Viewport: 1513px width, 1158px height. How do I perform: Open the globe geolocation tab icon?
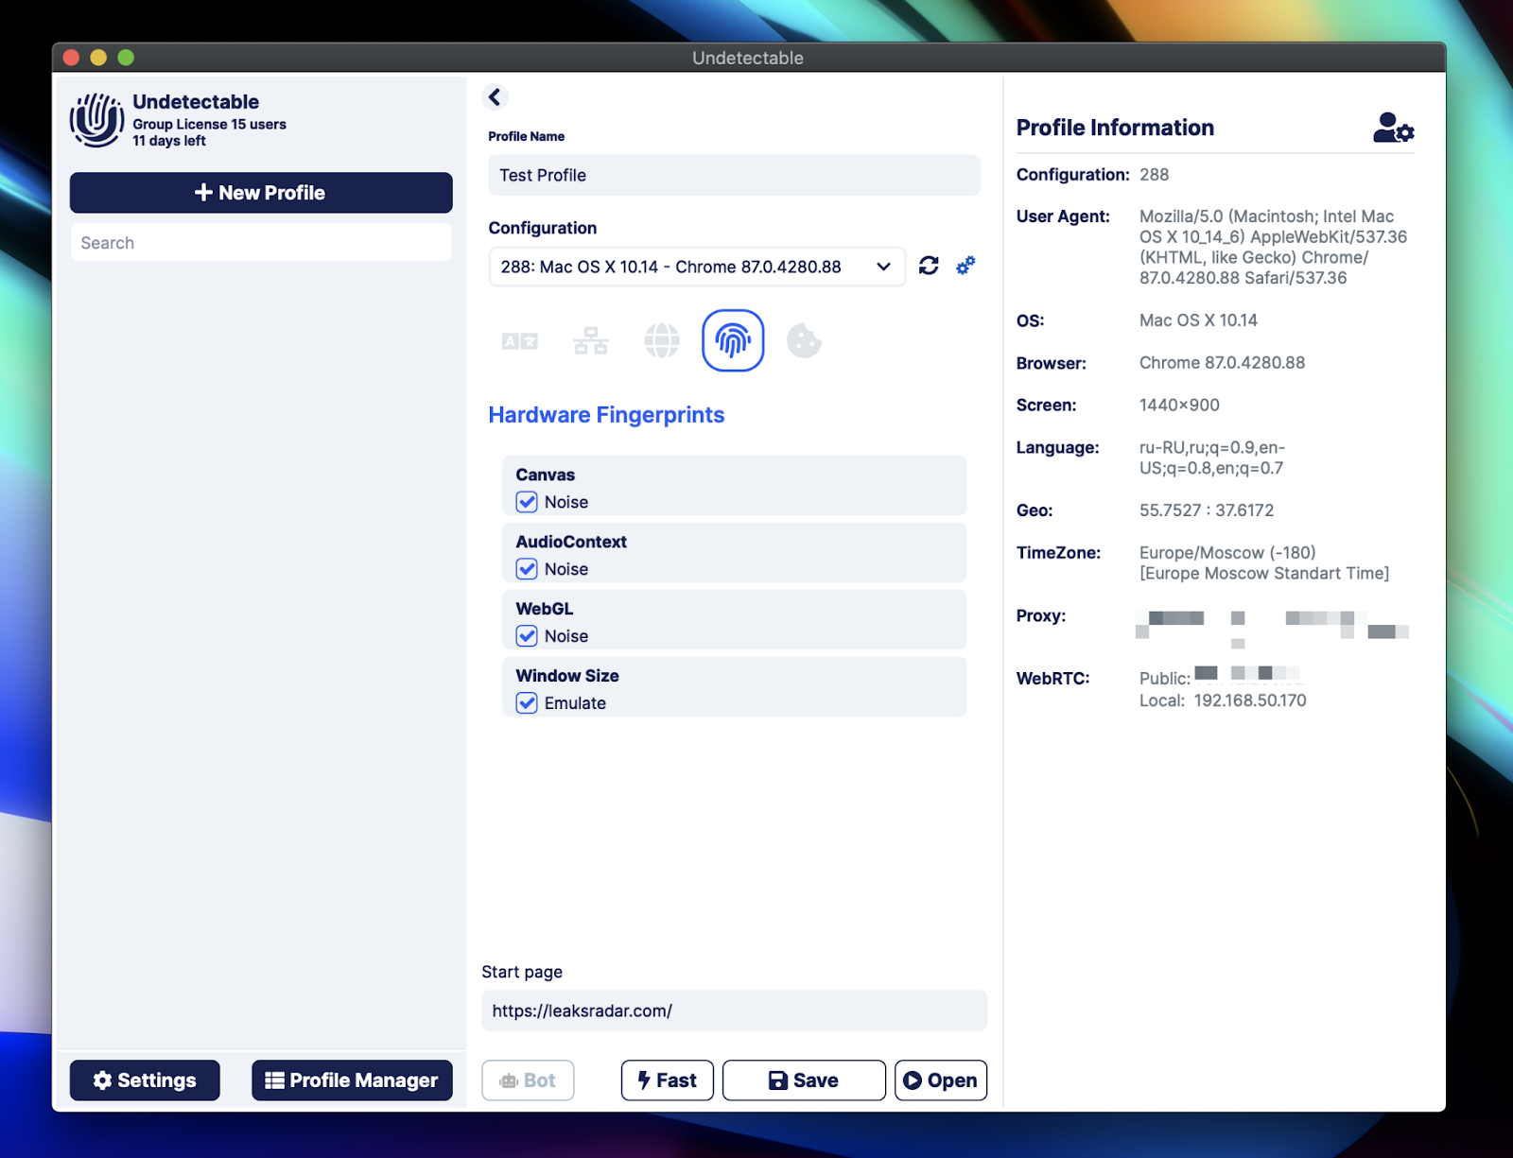point(662,340)
